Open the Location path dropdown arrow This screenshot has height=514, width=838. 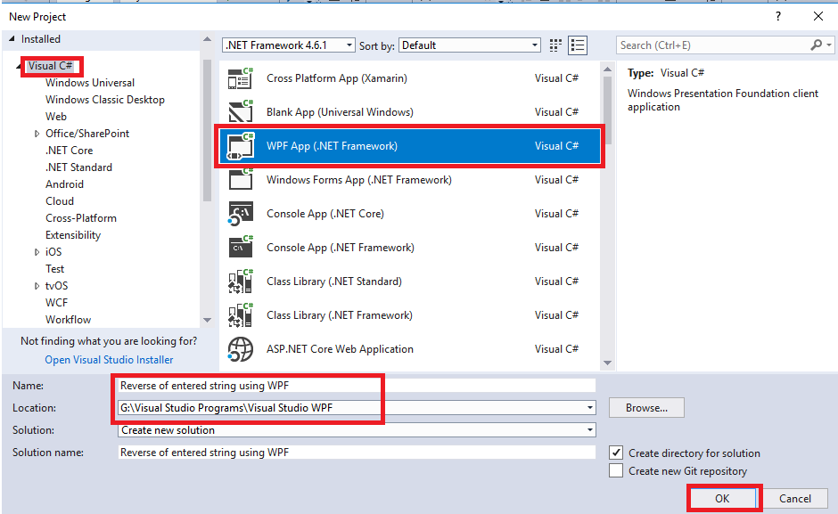coord(589,408)
